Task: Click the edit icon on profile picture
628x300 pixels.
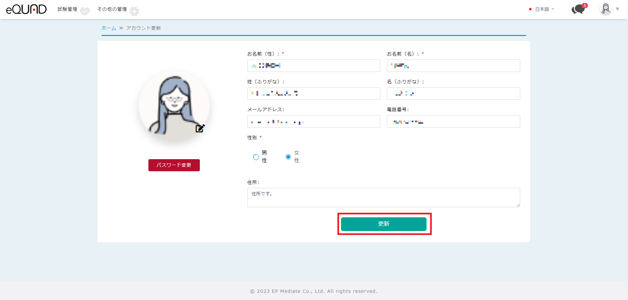Action: pyautogui.click(x=200, y=128)
